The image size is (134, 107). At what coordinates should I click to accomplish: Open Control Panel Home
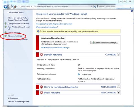(x=16, y=13)
